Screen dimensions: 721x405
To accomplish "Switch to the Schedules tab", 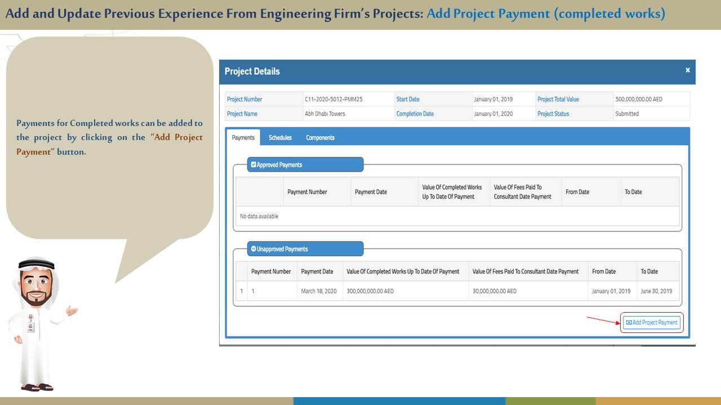I will [280, 138].
